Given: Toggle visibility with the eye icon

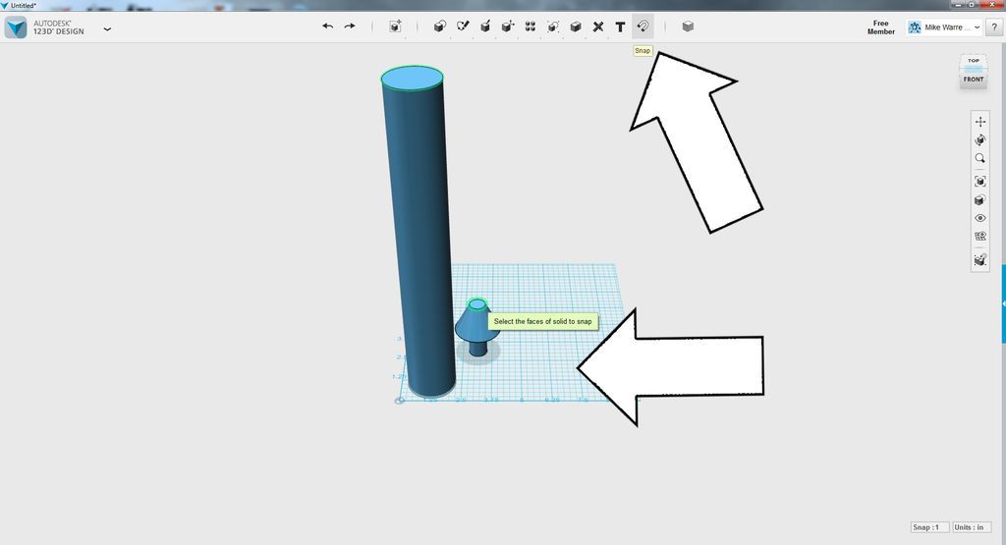Looking at the screenshot, I should click(x=979, y=218).
